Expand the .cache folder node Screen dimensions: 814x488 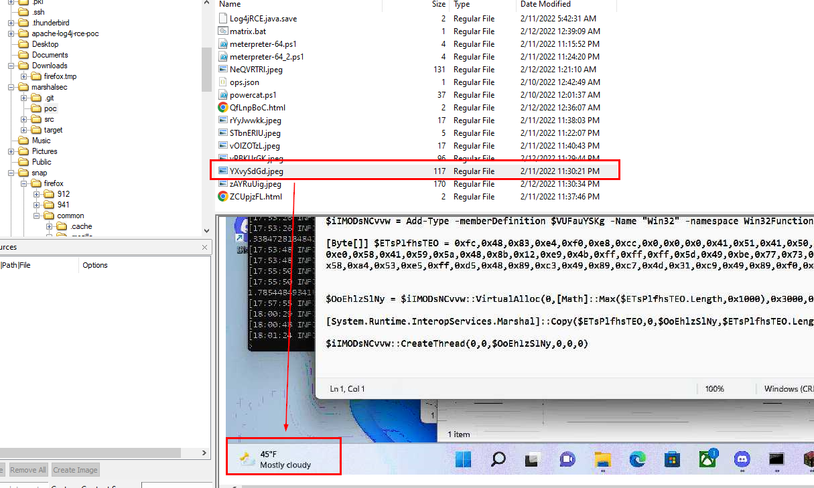coord(50,226)
